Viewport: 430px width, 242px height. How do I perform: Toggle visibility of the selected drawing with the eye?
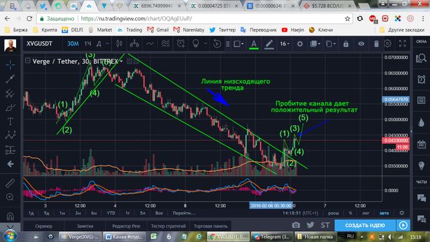(361, 44)
